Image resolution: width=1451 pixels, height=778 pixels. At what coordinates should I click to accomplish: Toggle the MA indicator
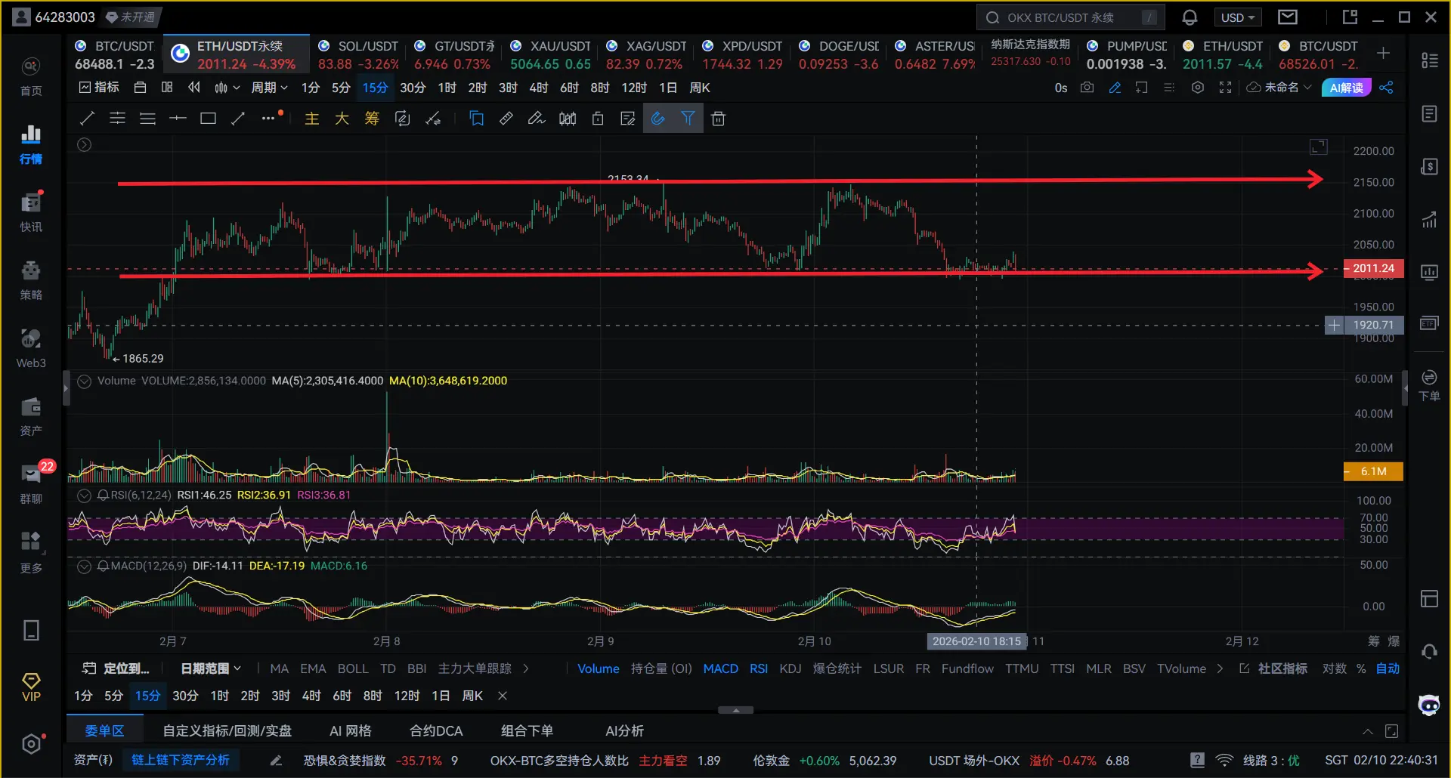point(279,668)
